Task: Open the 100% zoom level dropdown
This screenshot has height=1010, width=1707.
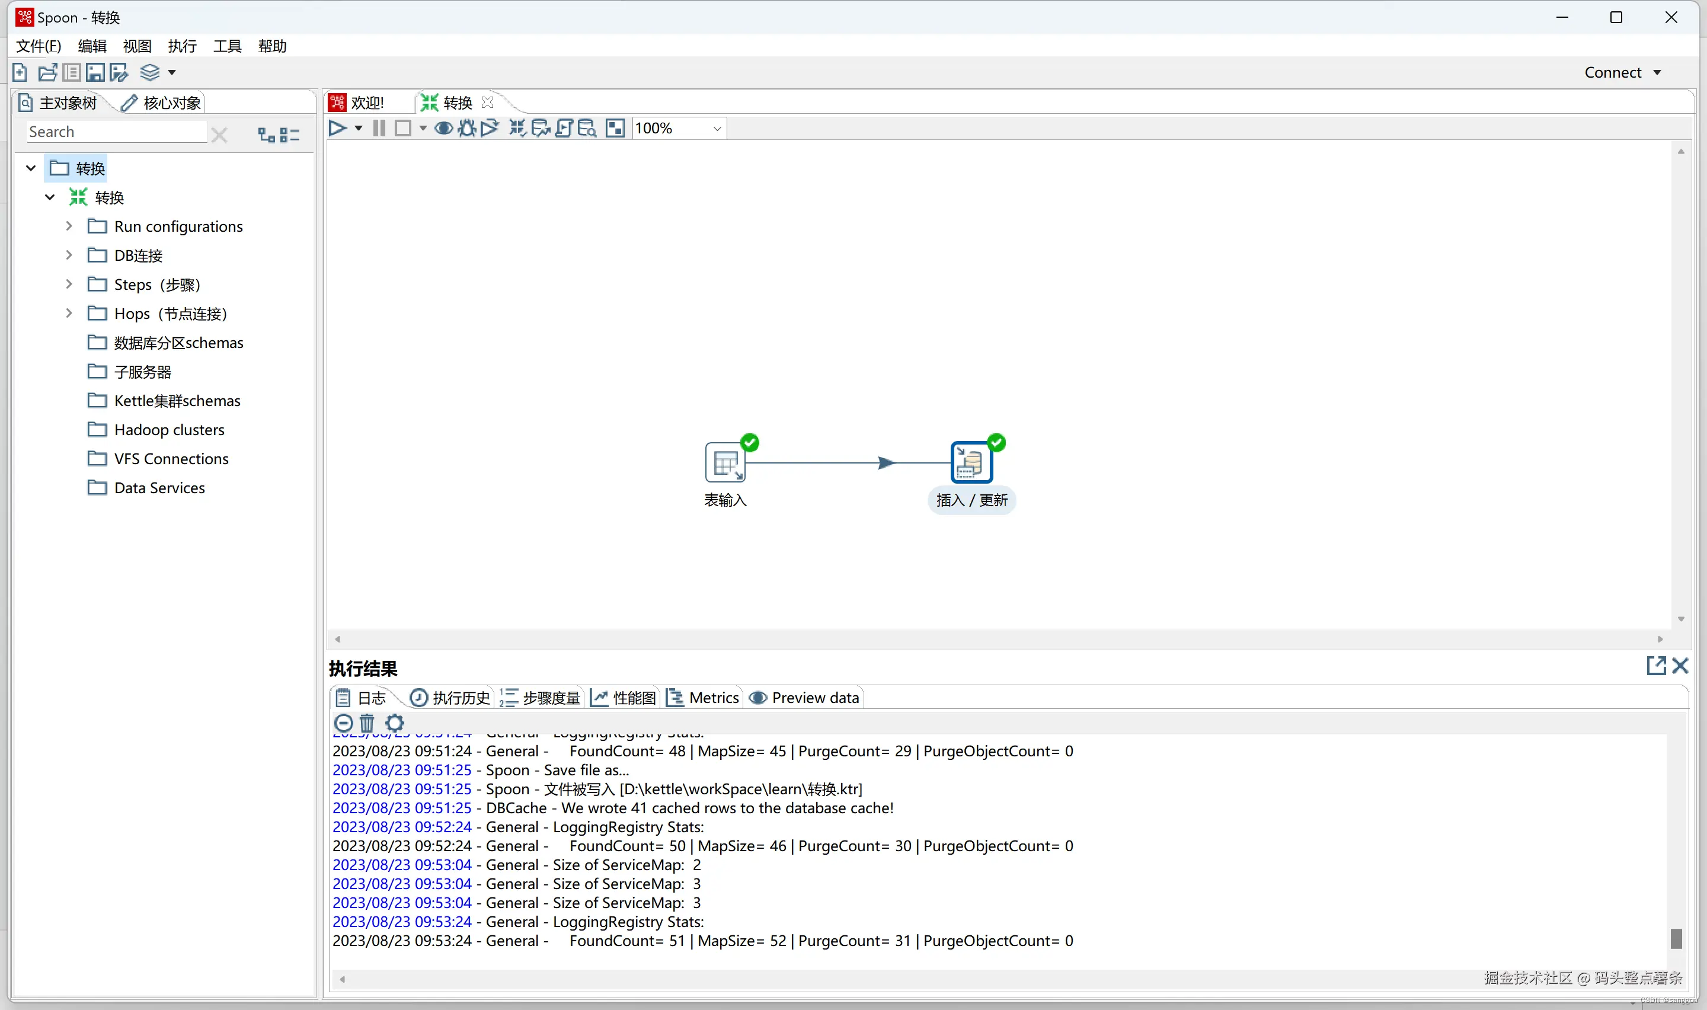Action: click(x=717, y=128)
